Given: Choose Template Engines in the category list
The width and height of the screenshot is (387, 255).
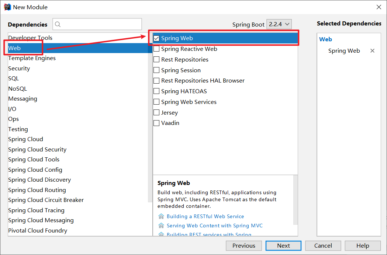Looking at the screenshot, I should [x=32, y=58].
